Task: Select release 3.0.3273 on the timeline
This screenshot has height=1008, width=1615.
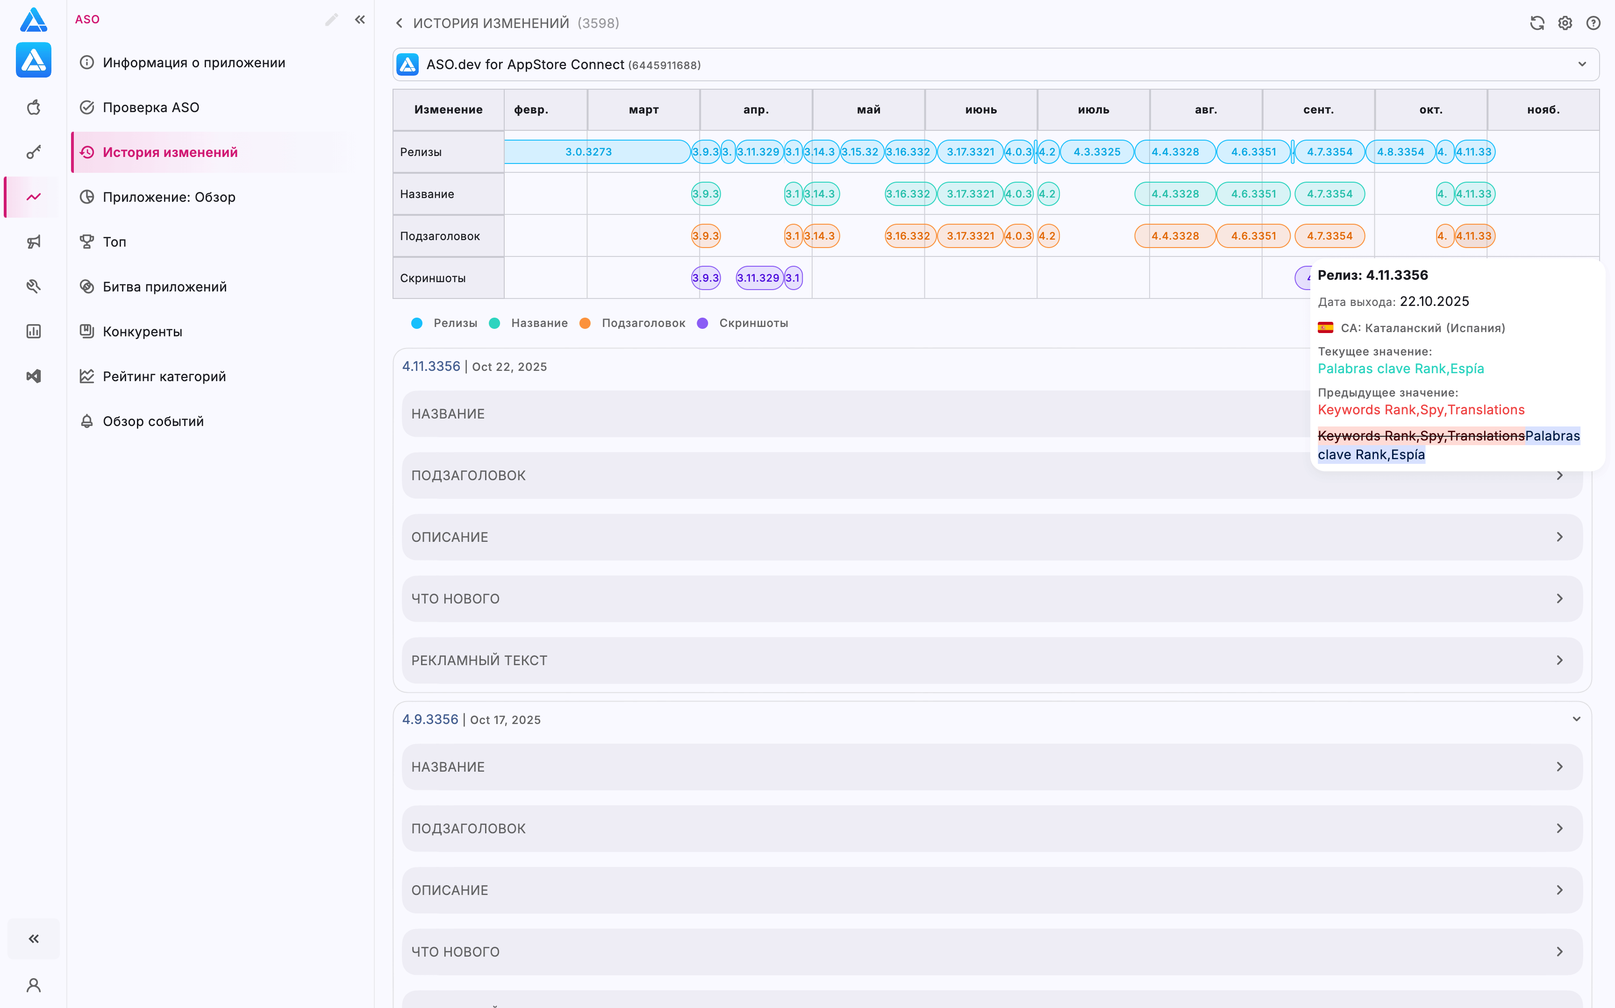Action: pyautogui.click(x=589, y=152)
